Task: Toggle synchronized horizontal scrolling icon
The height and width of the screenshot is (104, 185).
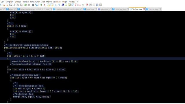Action: [52, 5]
